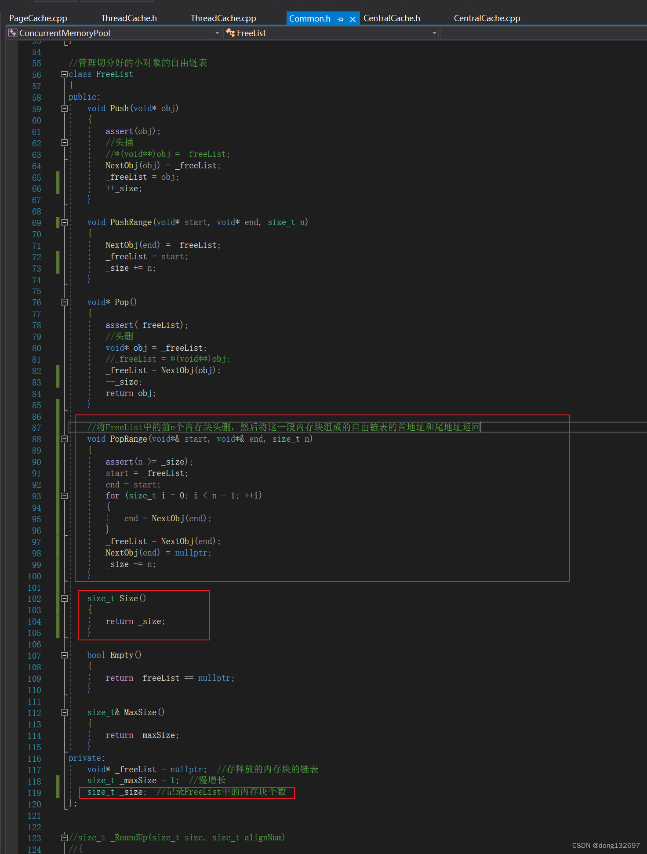Open the ThreadCache.cpp tab
The width and height of the screenshot is (647, 854).
(x=223, y=18)
